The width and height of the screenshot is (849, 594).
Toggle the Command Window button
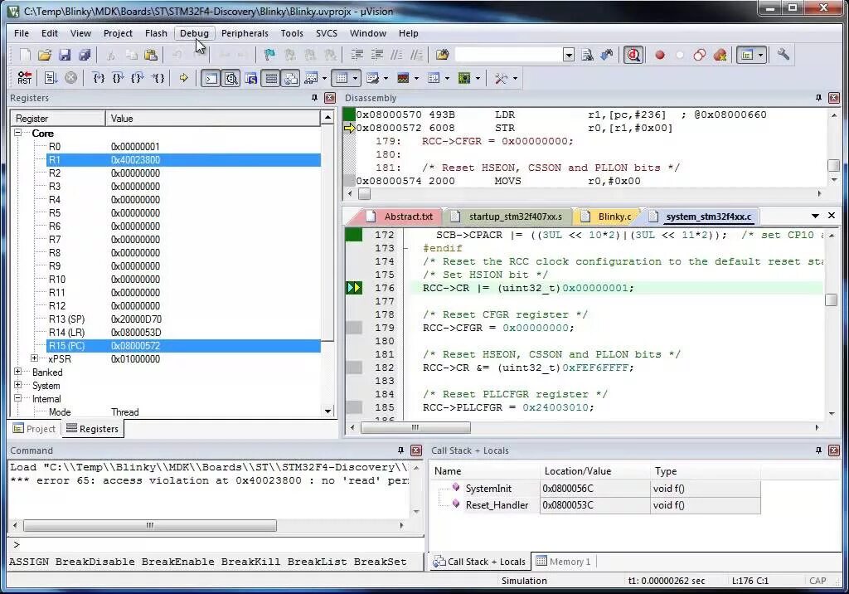tap(211, 79)
